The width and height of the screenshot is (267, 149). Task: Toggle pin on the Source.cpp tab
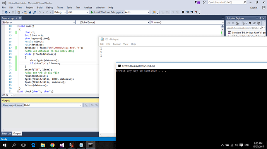(16, 18)
